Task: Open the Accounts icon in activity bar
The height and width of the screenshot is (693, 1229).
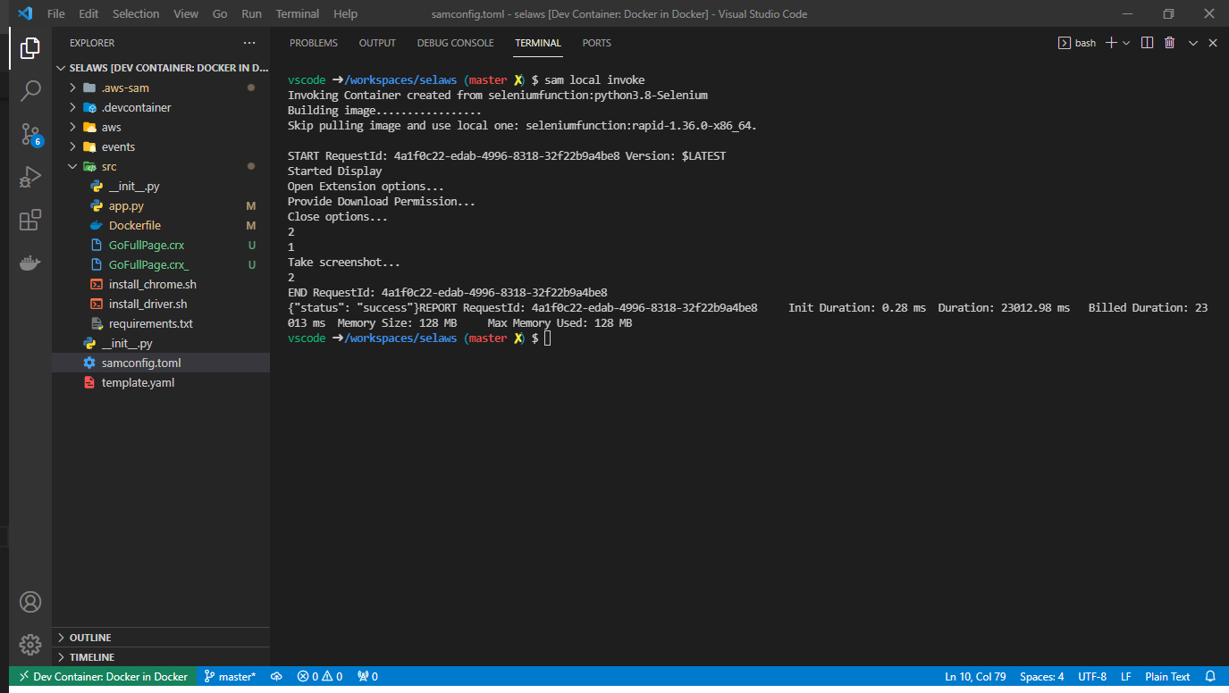Action: 30,602
